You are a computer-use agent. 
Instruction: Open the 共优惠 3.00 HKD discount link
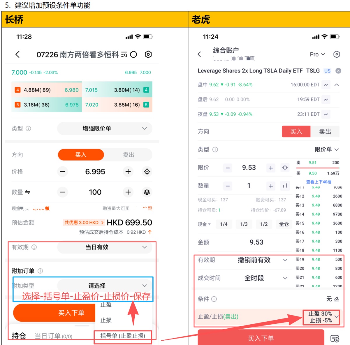[x=84, y=223]
